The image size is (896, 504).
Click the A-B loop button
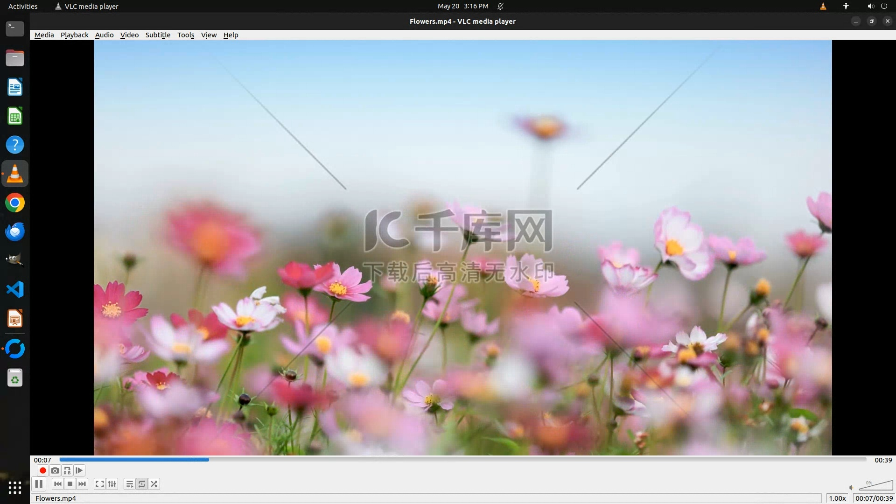(x=67, y=470)
